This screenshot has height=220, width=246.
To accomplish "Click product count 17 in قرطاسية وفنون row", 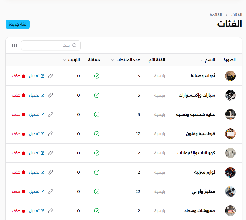I will pos(138,134).
